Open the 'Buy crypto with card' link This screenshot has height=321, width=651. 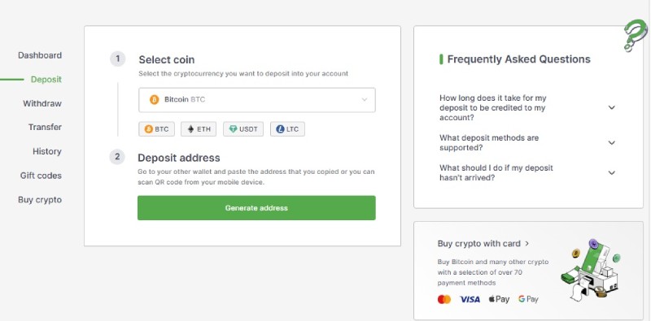483,244
